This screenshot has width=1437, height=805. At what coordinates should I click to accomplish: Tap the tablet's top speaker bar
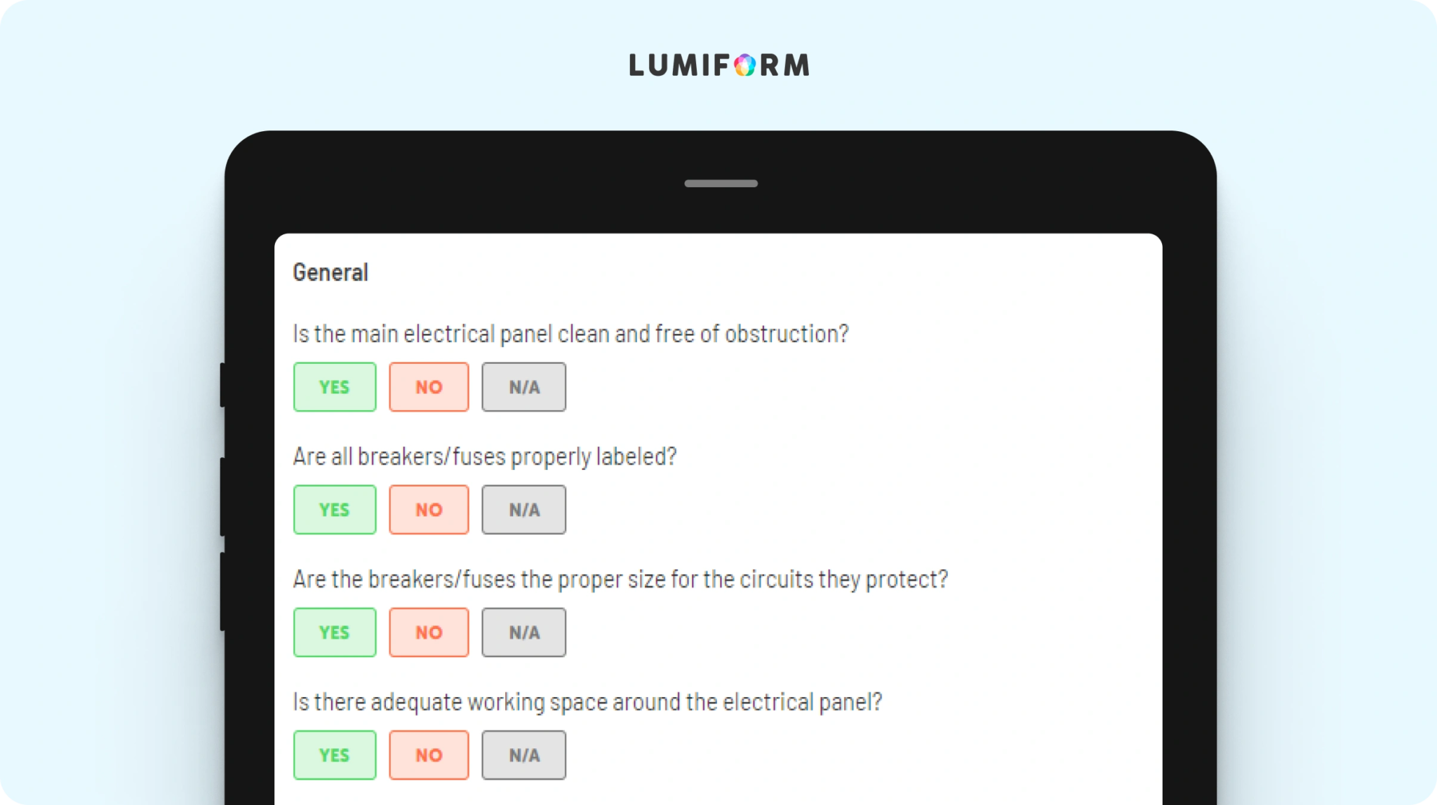721,184
